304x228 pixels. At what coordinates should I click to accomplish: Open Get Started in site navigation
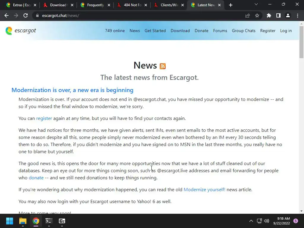coord(155,31)
